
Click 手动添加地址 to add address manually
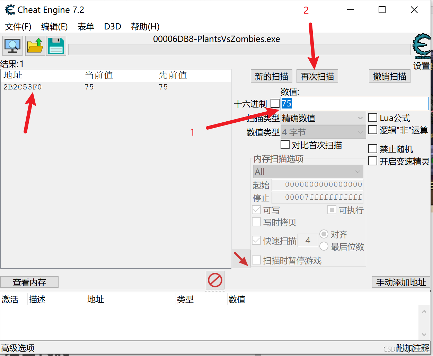(401, 282)
